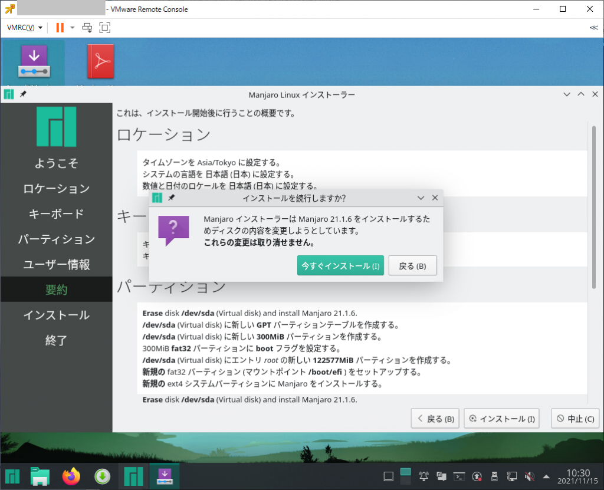Click the muted volume icon in the tray

click(530, 477)
